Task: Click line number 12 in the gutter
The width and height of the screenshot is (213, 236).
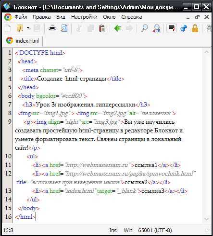Action: (x=8, y=174)
